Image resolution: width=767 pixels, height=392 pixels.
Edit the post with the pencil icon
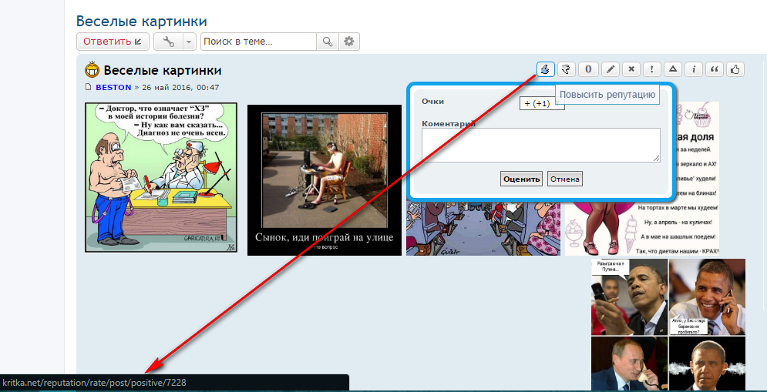(610, 69)
